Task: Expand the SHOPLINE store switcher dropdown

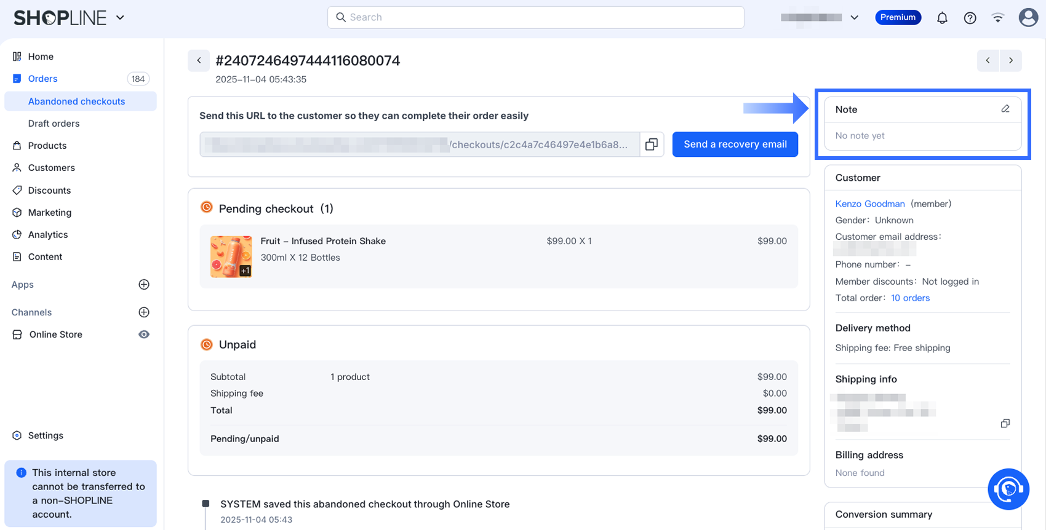Action: 121,18
